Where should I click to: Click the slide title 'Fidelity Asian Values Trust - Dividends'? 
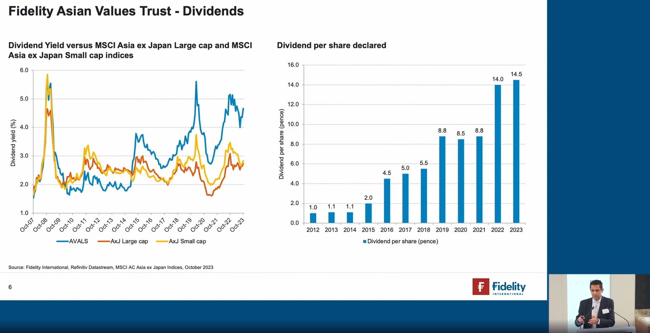point(126,11)
